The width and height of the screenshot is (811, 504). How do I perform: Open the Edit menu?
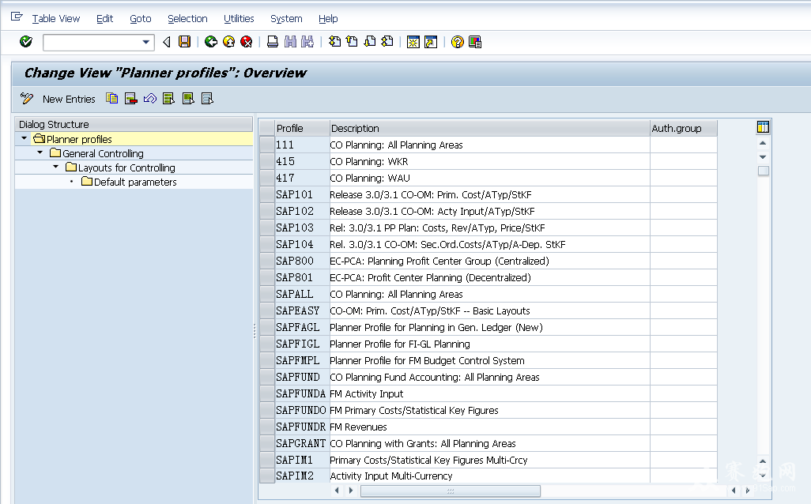(104, 19)
